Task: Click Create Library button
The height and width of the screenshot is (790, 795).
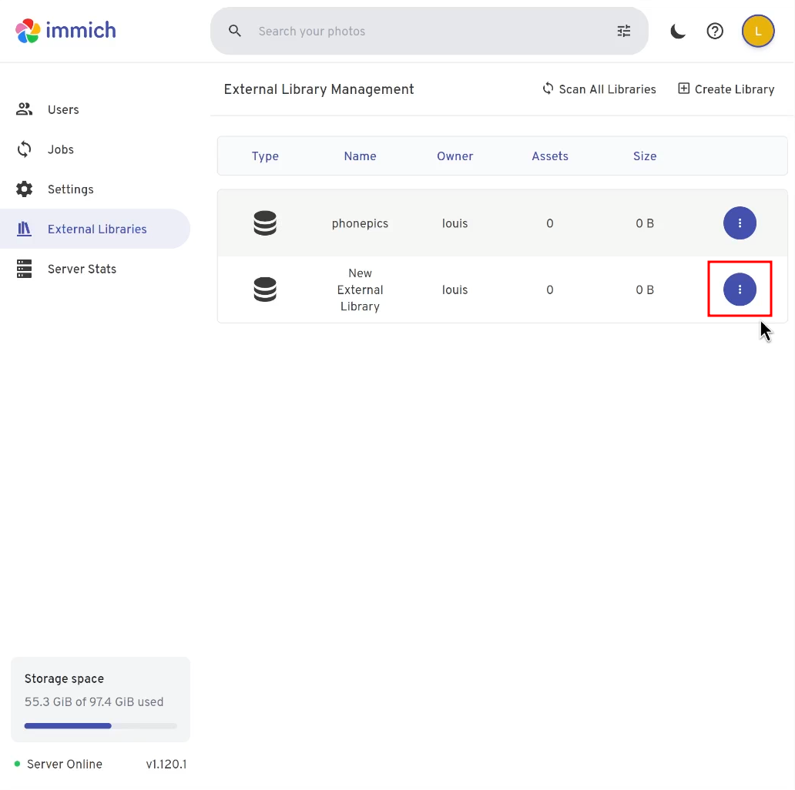Action: 726,89
